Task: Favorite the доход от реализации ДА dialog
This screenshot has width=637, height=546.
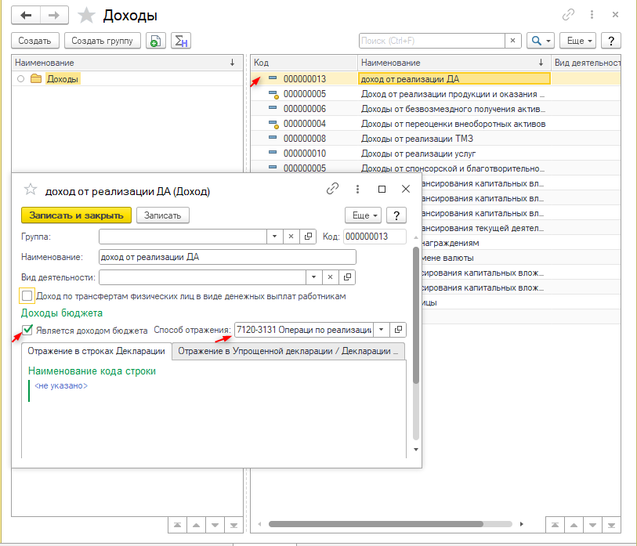Action: (x=31, y=189)
